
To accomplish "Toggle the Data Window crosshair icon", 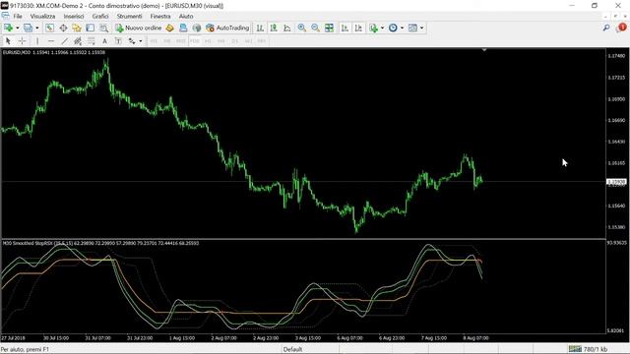I will click(63, 28).
